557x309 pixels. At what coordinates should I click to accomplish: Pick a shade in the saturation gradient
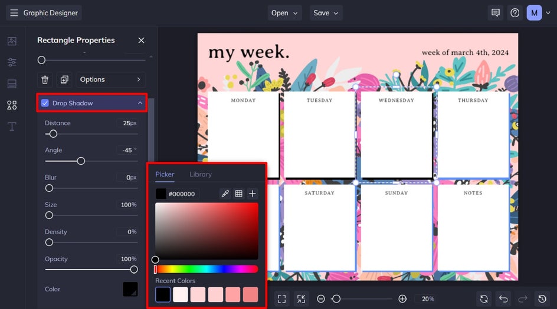coord(207,231)
